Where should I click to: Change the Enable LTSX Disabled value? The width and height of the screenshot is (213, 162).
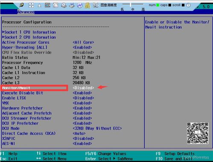pos(83,98)
